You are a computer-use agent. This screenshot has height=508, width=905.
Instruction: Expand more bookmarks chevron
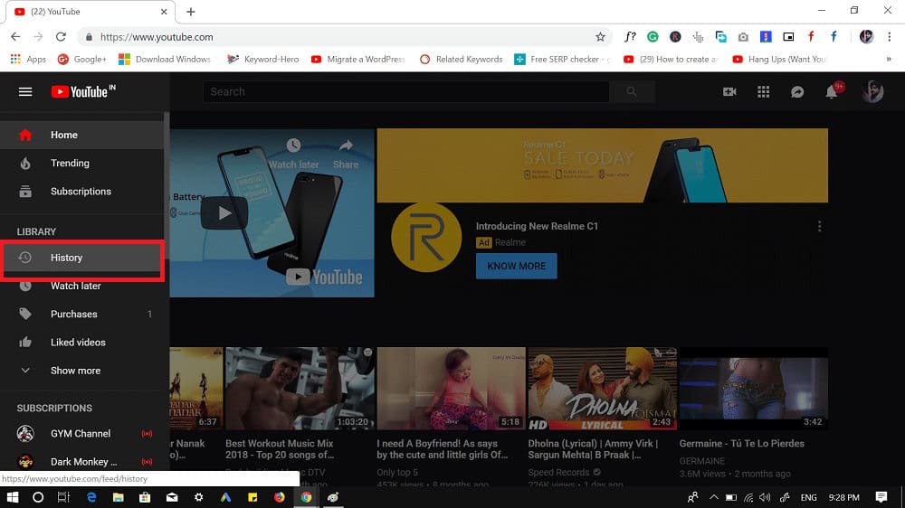click(889, 59)
